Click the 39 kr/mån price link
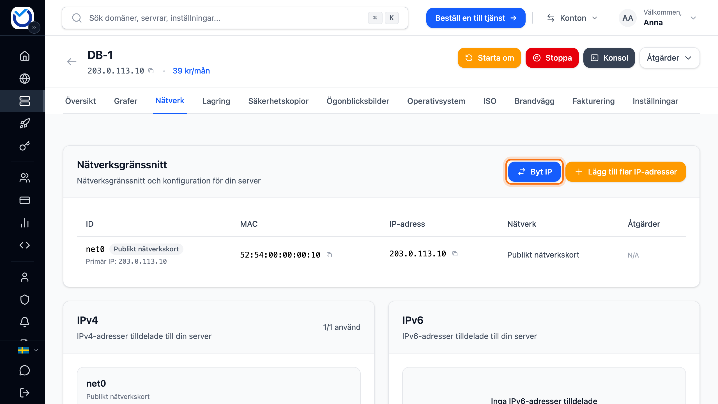This screenshot has height=404, width=718. (x=191, y=71)
